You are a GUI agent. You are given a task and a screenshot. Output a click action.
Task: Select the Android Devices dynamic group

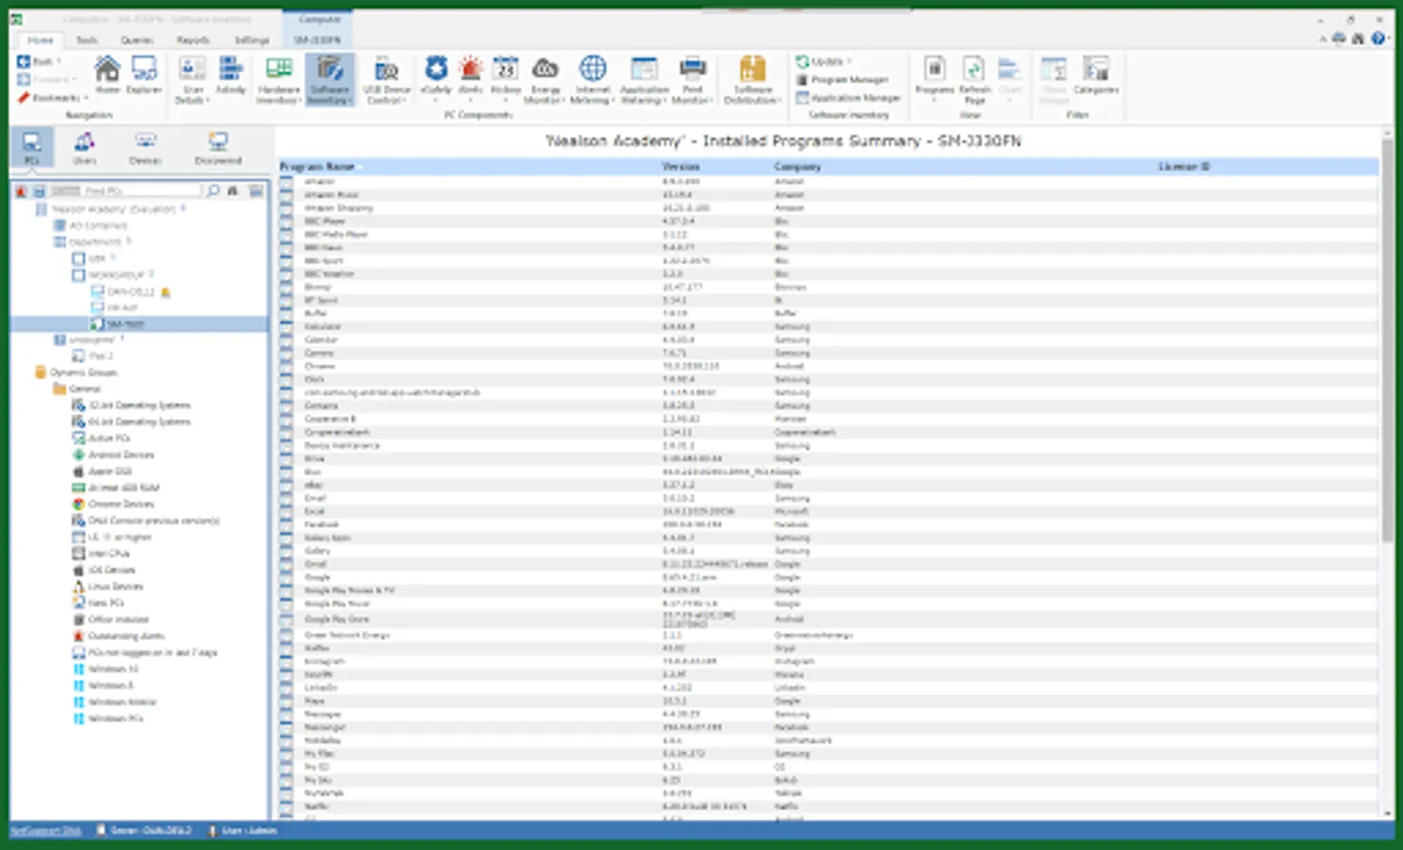120,454
